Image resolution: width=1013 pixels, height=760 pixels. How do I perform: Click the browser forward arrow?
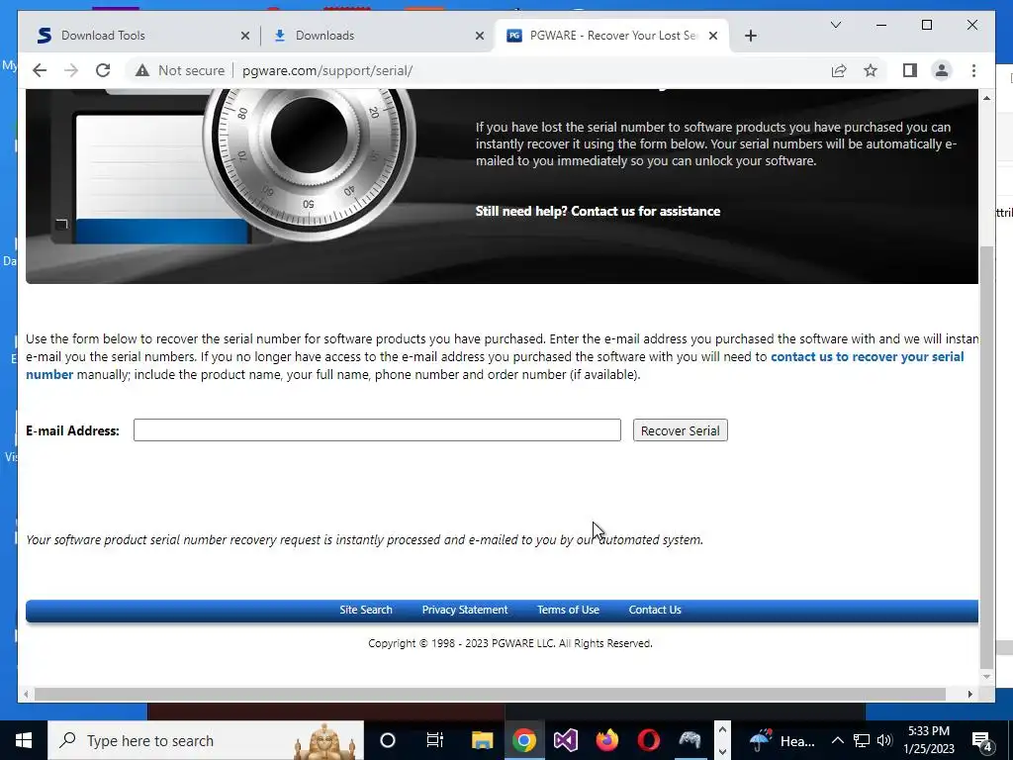click(71, 70)
